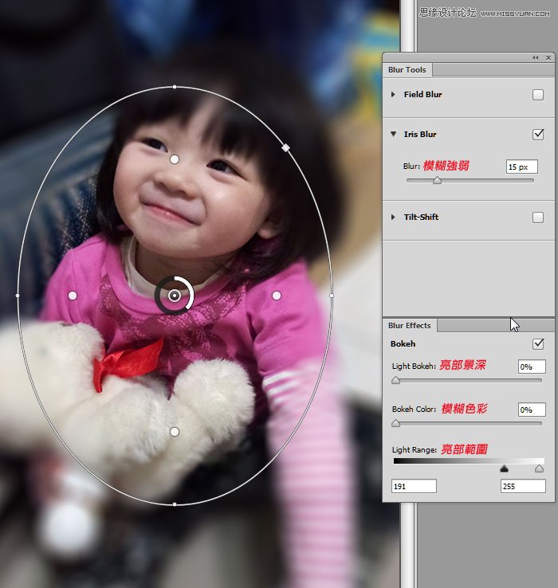558x588 pixels.
Task: Disable the Bokeh checkbox
Action: tap(538, 344)
